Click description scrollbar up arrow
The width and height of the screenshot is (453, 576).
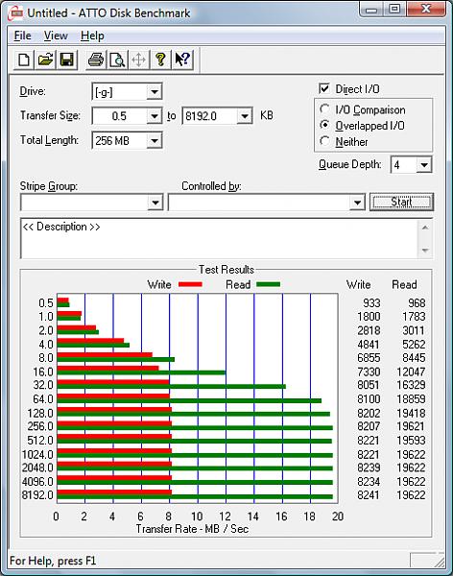point(425,228)
